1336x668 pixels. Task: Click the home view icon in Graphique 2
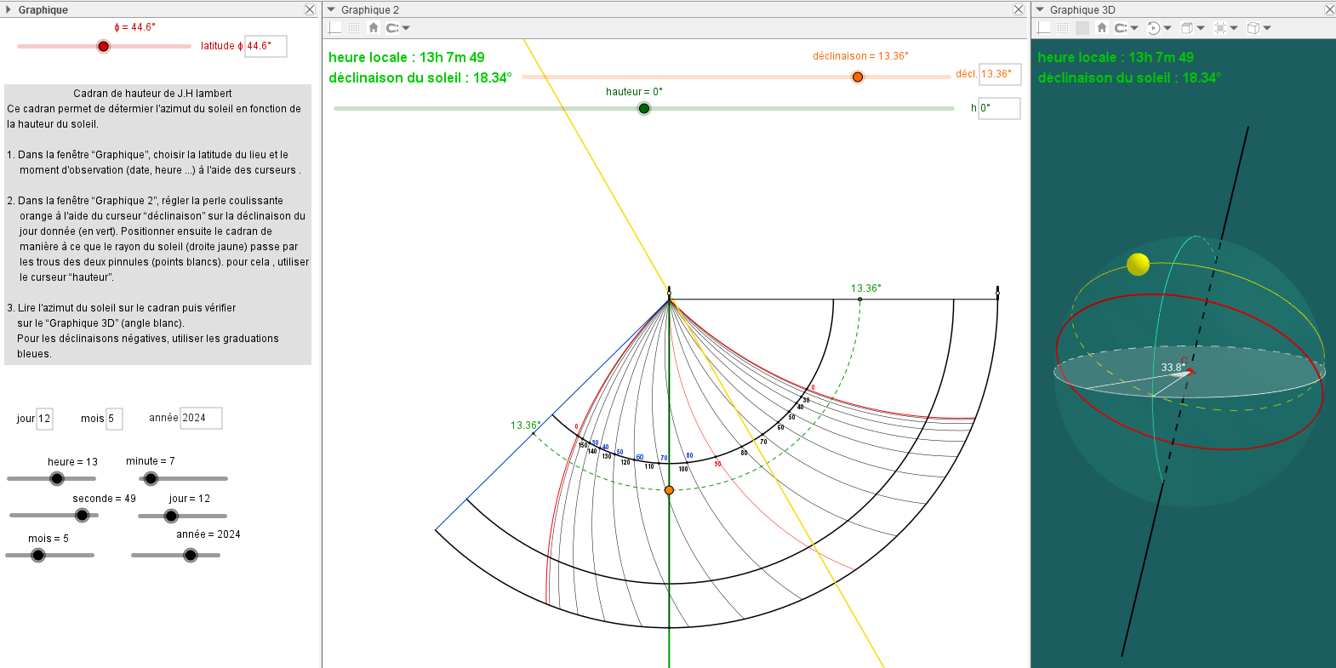pos(373,28)
